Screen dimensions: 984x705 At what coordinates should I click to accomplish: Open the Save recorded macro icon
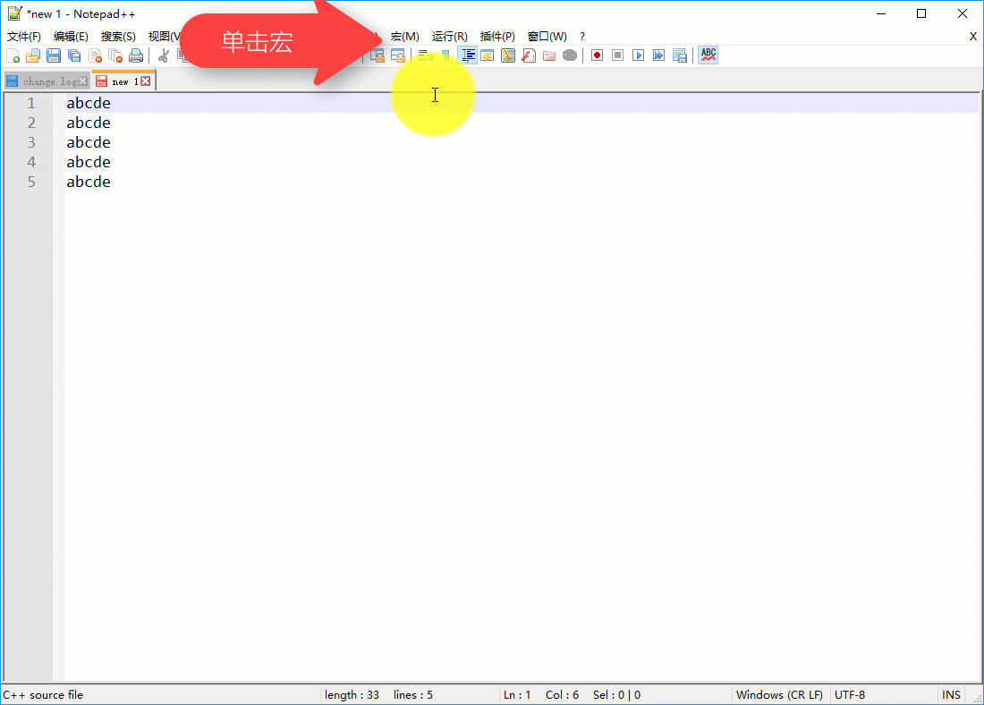point(680,55)
